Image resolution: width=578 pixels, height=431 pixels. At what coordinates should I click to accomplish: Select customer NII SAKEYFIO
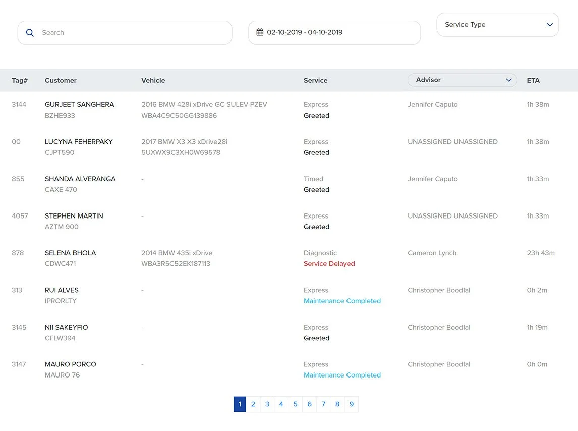tap(67, 328)
